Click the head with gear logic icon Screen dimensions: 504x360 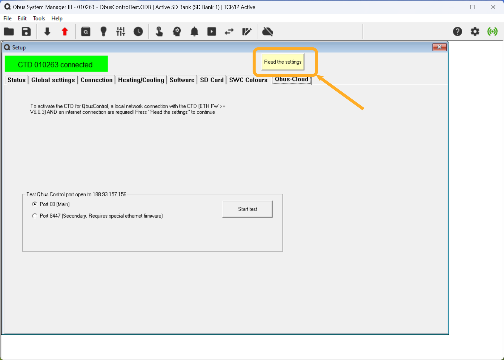(x=177, y=31)
